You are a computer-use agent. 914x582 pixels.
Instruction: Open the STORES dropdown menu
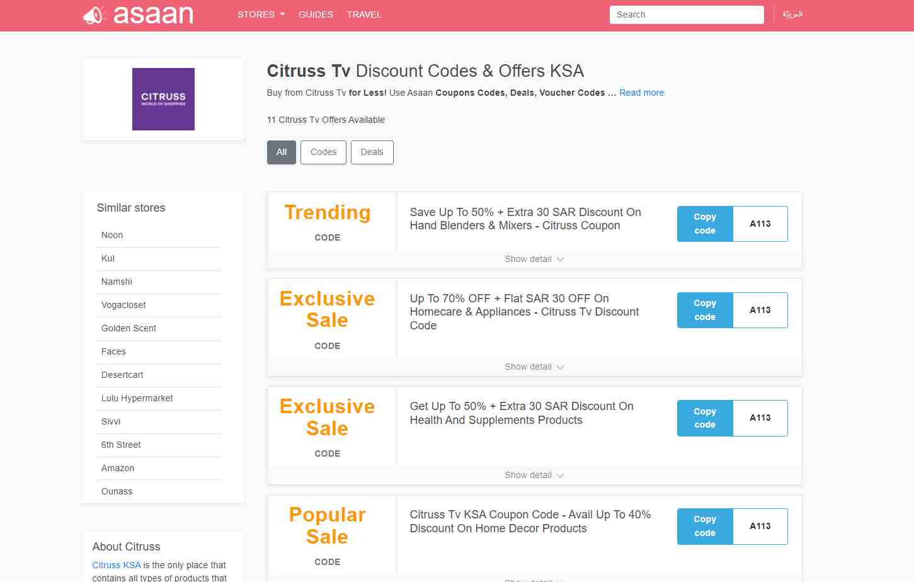(x=261, y=14)
